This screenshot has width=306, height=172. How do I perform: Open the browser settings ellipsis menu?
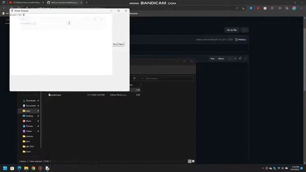click(302, 8)
